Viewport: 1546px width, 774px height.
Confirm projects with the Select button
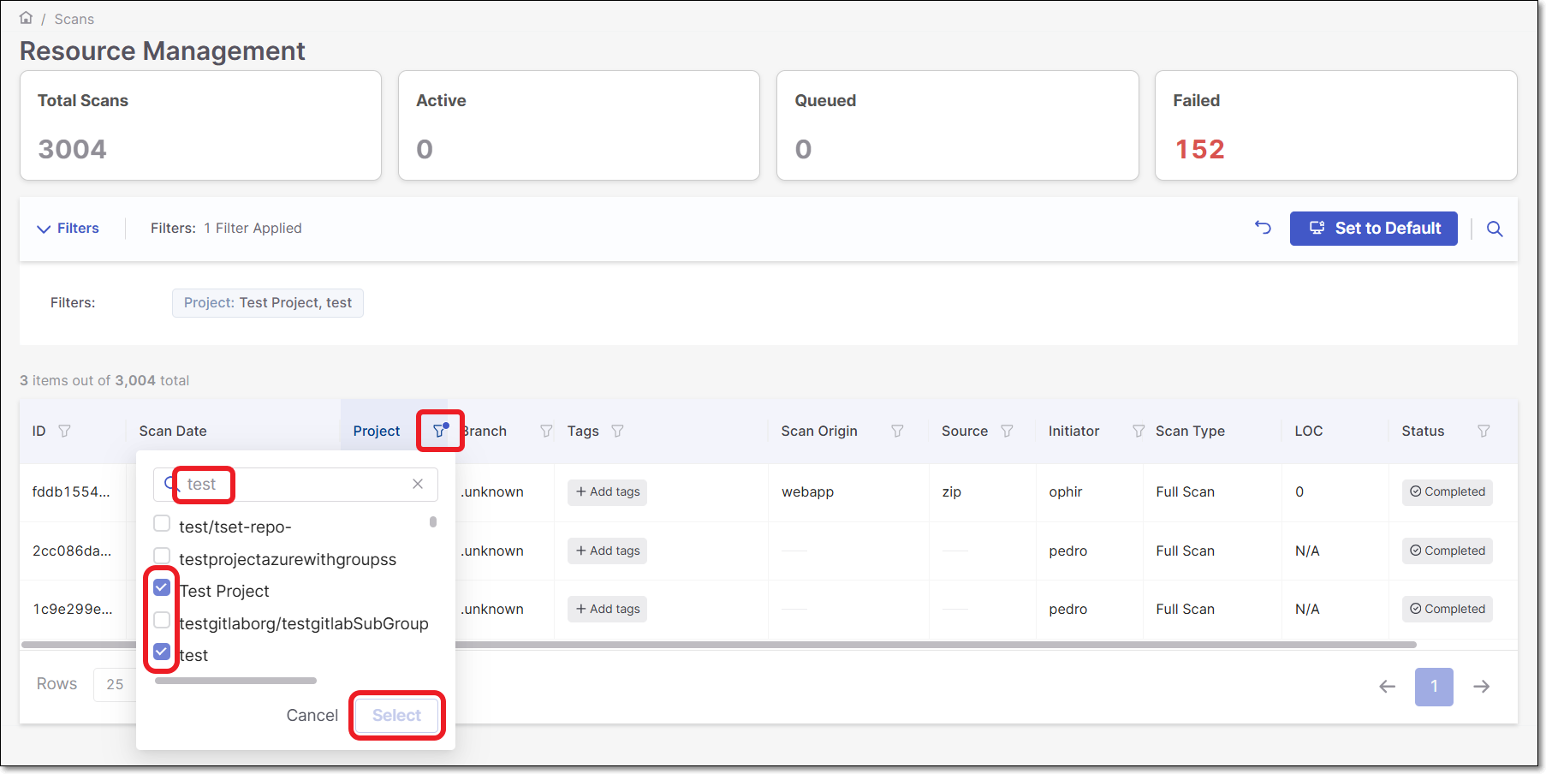[396, 715]
